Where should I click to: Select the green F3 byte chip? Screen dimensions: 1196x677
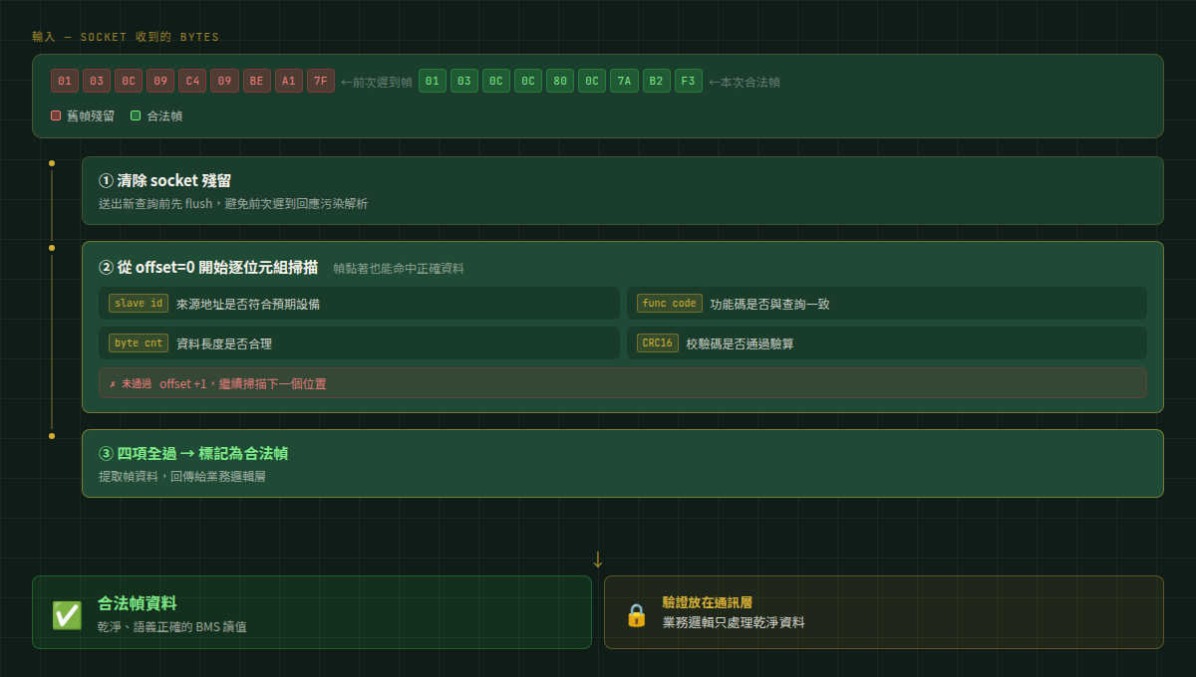[x=689, y=81]
